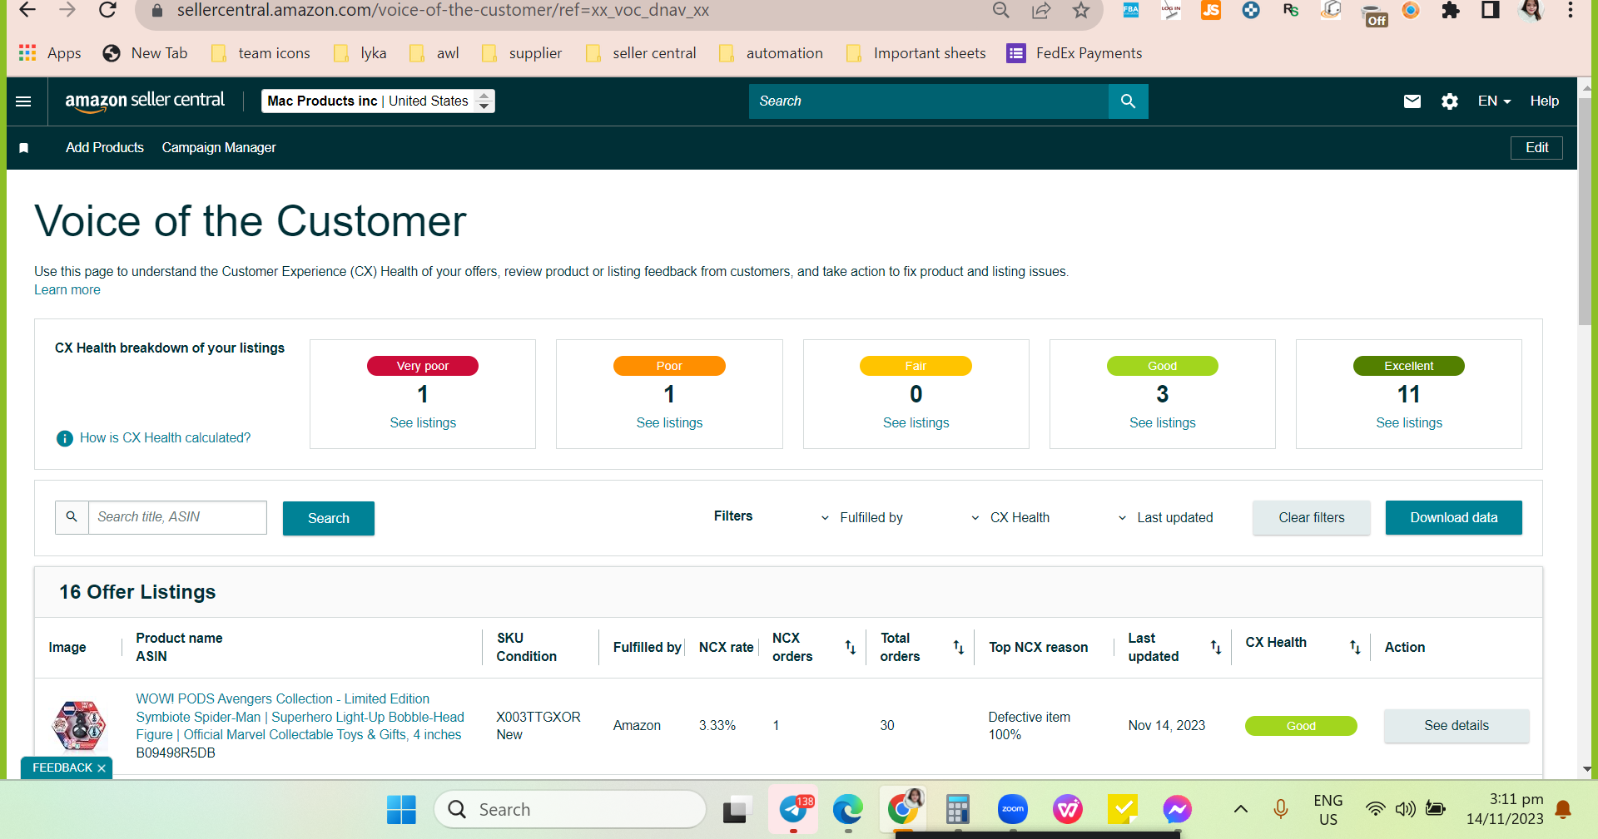Click the Spider-Man product thumbnail image
The height and width of the screenshot is (839, 1598).
[x=79, y=726]
